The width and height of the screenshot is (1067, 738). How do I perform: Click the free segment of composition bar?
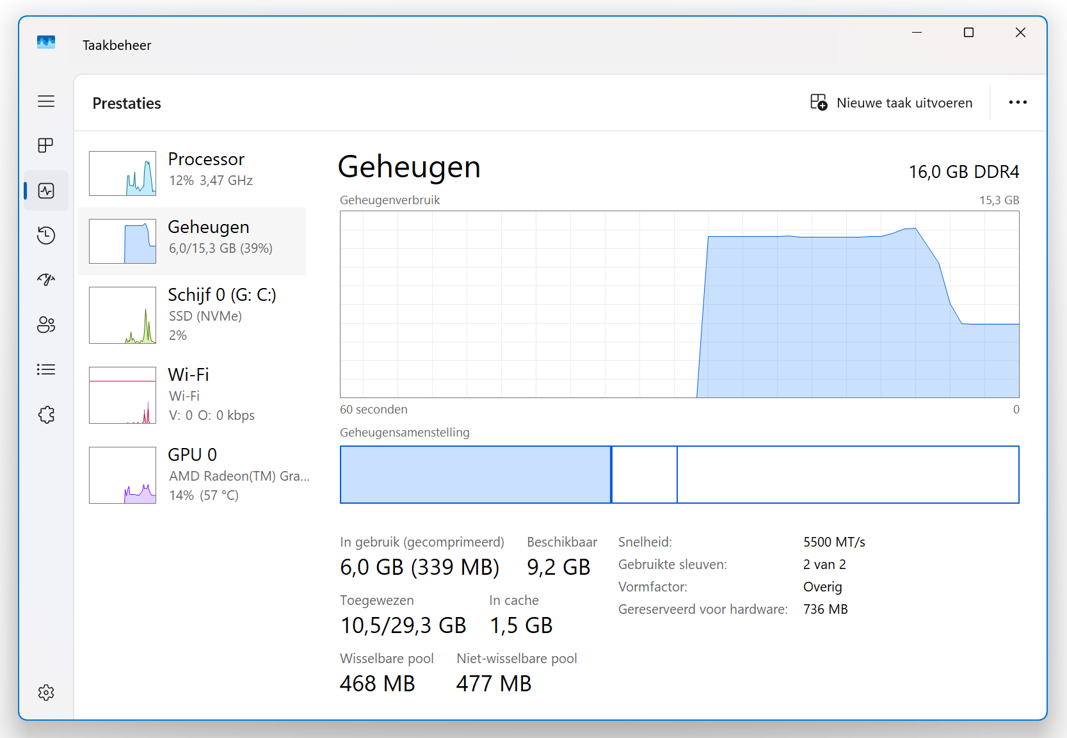848,474
